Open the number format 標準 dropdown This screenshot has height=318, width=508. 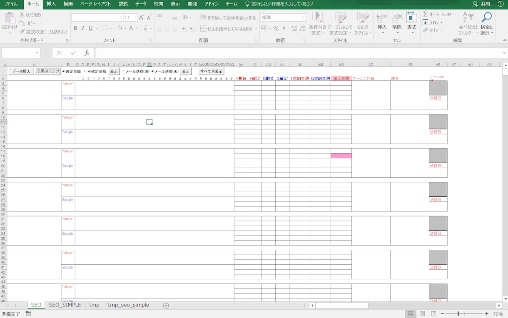coord(303,17)
